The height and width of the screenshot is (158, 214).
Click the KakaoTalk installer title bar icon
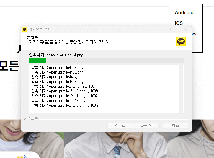24,29
